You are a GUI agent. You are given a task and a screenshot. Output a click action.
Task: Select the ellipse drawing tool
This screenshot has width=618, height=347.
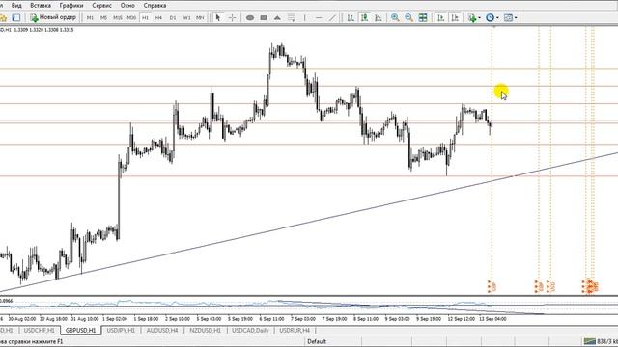pyautogui.click(x=250, y=17)
